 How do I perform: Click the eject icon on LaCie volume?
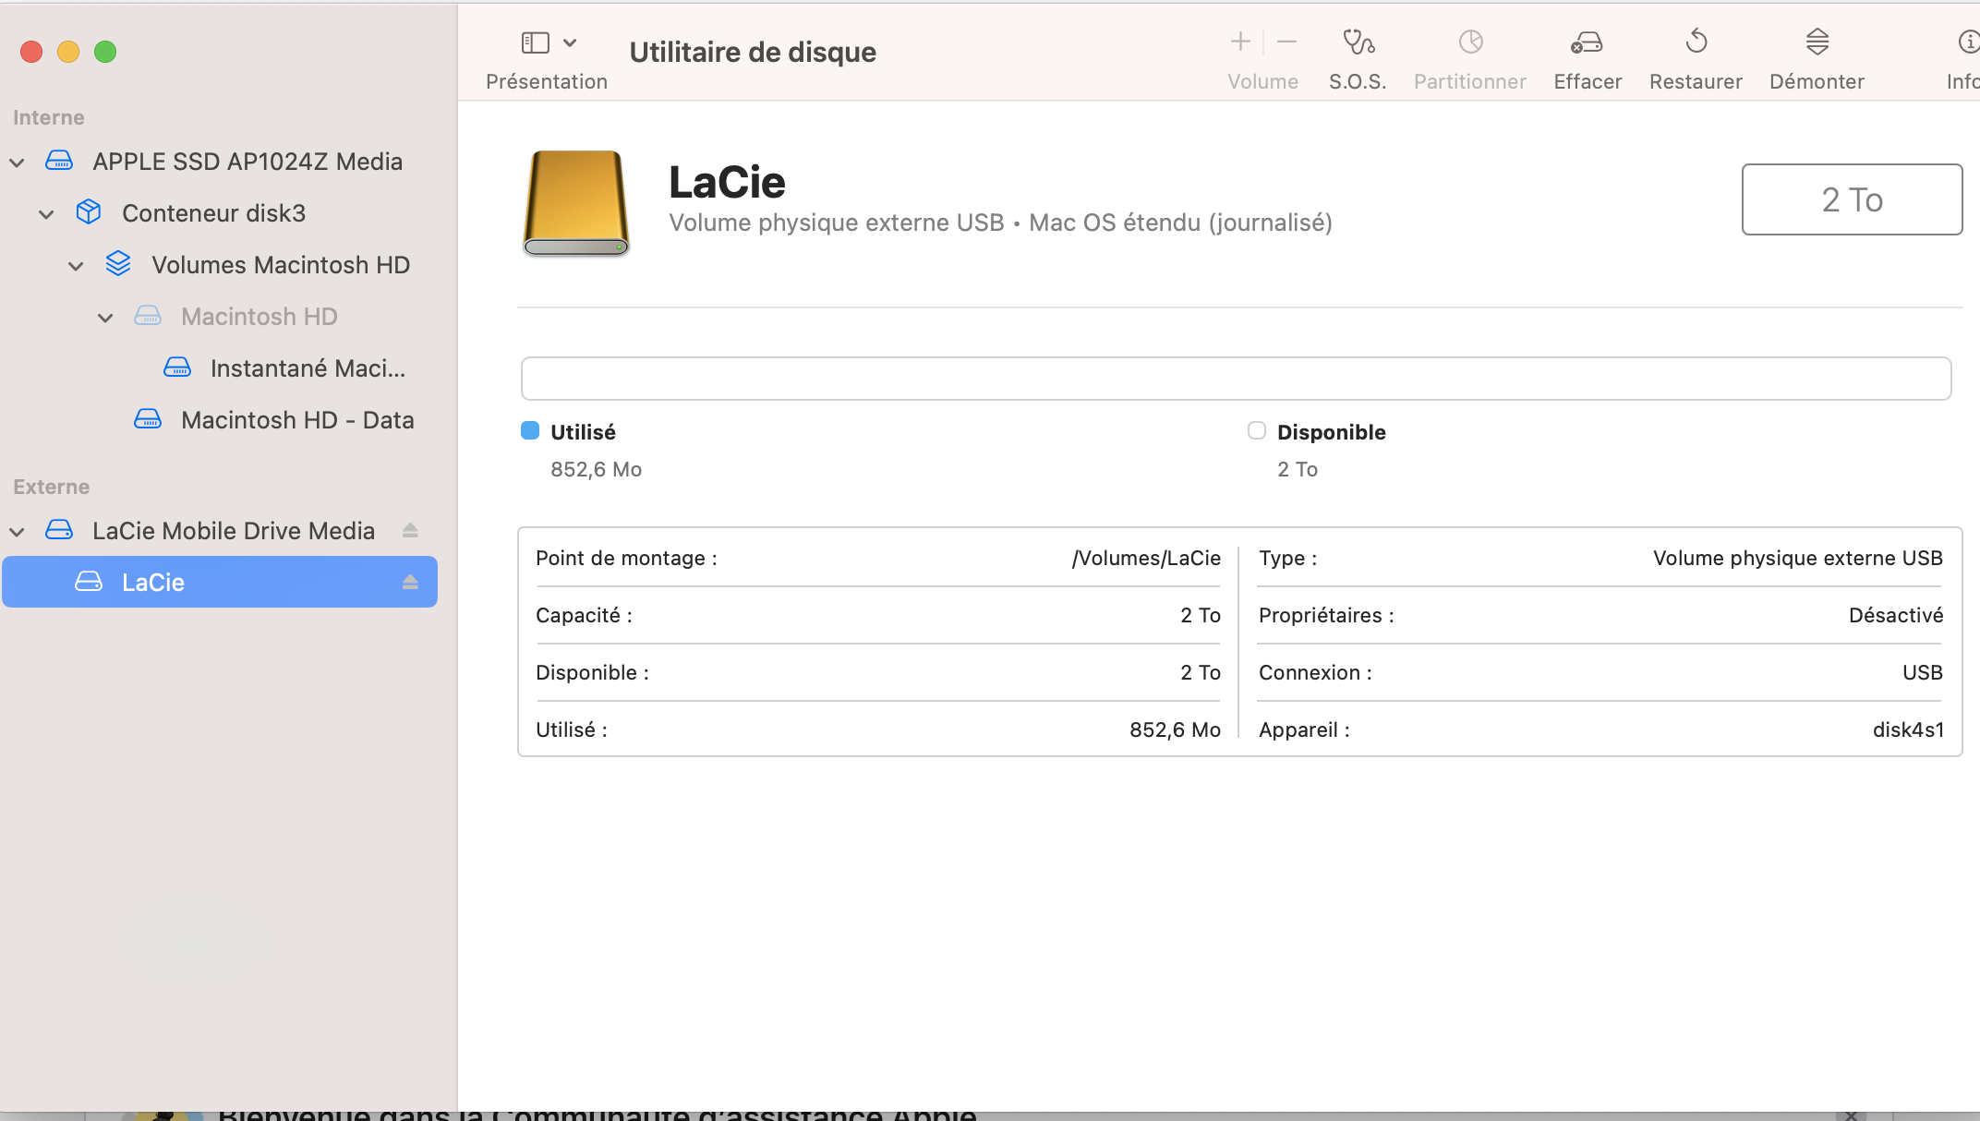(410, 583)
